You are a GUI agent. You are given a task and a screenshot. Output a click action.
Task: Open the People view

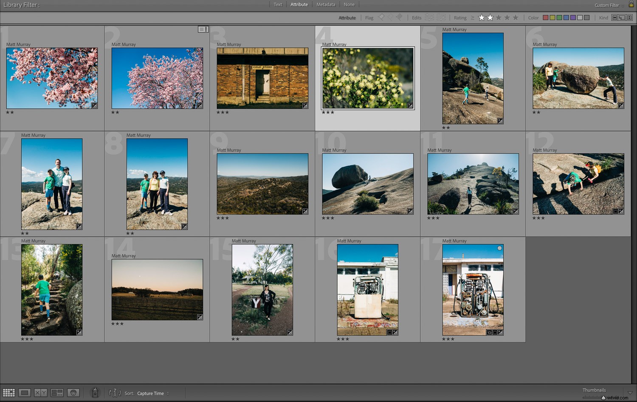73,393
